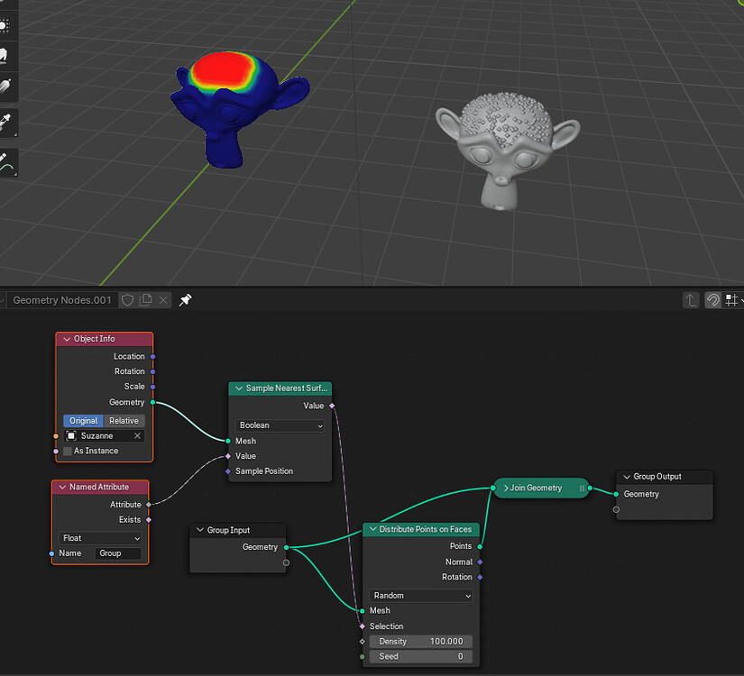Viewport: 744px width, 676px height.
Task: Click the Distribute Points Rotation output socket
Action: click(x=480, y=578)
